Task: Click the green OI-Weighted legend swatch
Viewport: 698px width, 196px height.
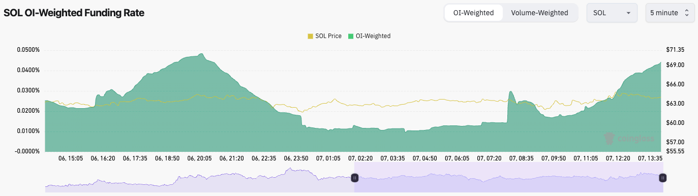Action: [351, 36]
